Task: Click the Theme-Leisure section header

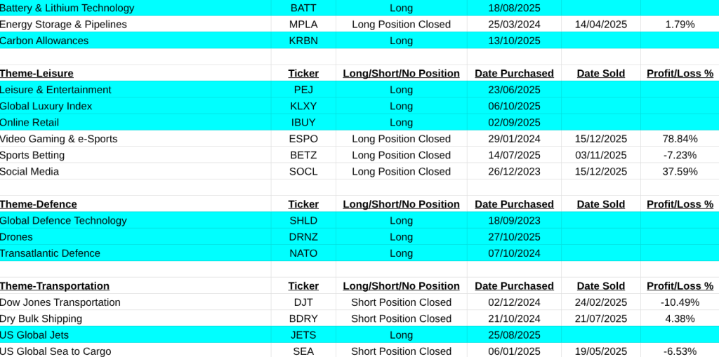Action: (x=37, y=73)
